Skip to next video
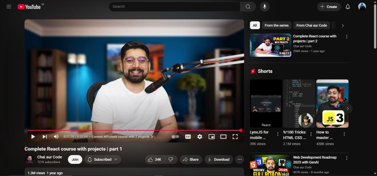The width and height of the screenshot is (377, 176). click(x=45, y=137)
